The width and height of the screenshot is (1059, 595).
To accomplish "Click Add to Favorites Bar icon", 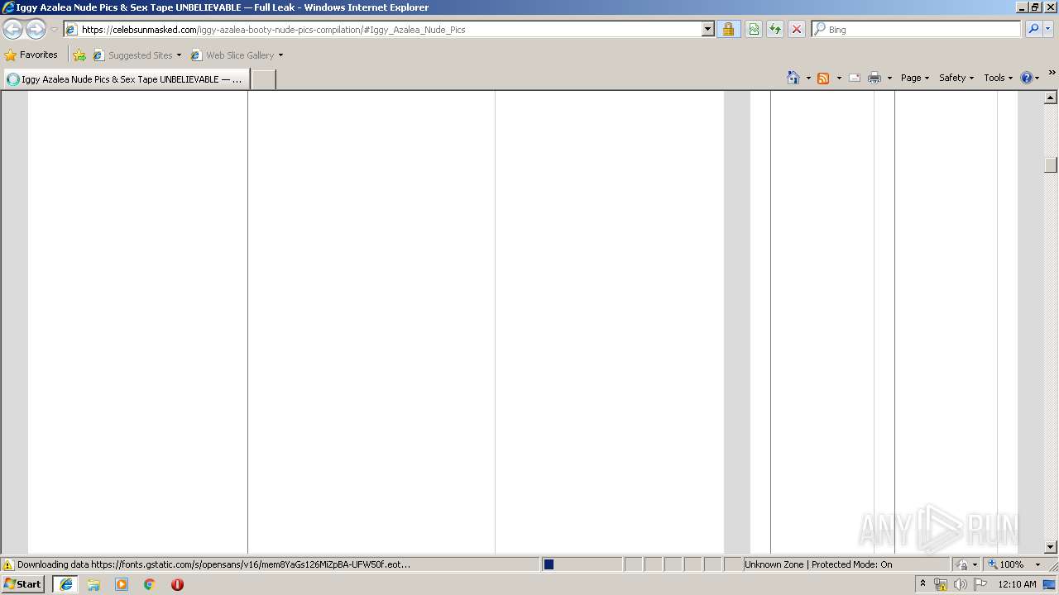I will pos(79,55).
